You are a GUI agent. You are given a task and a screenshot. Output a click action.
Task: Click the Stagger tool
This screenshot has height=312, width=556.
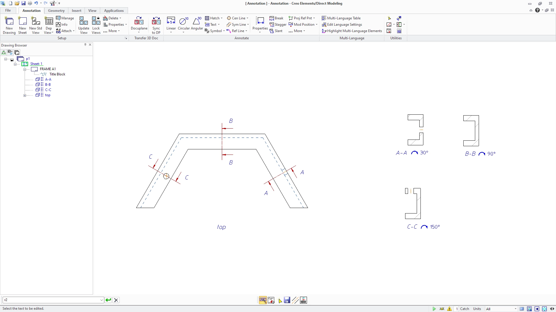coord(278,25)
